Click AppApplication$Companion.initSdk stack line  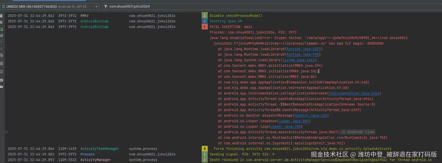293,82
